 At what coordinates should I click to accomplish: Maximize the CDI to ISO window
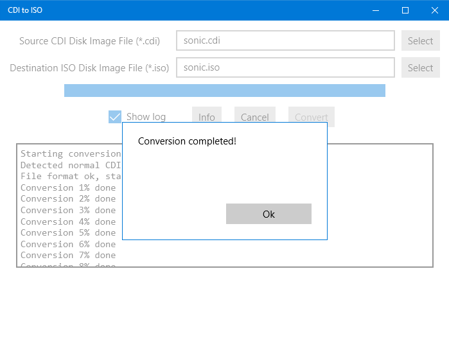coord(405,10)
